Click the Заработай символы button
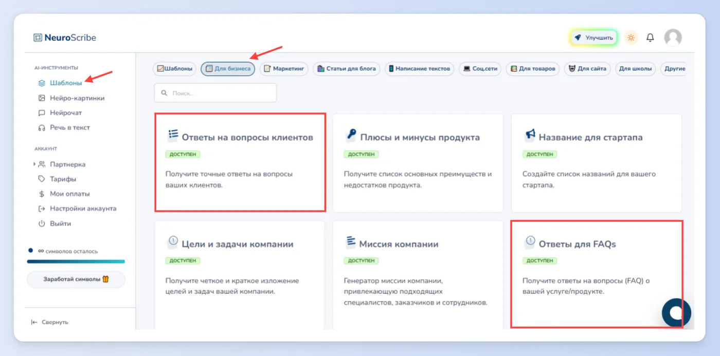 pos(76,279)
